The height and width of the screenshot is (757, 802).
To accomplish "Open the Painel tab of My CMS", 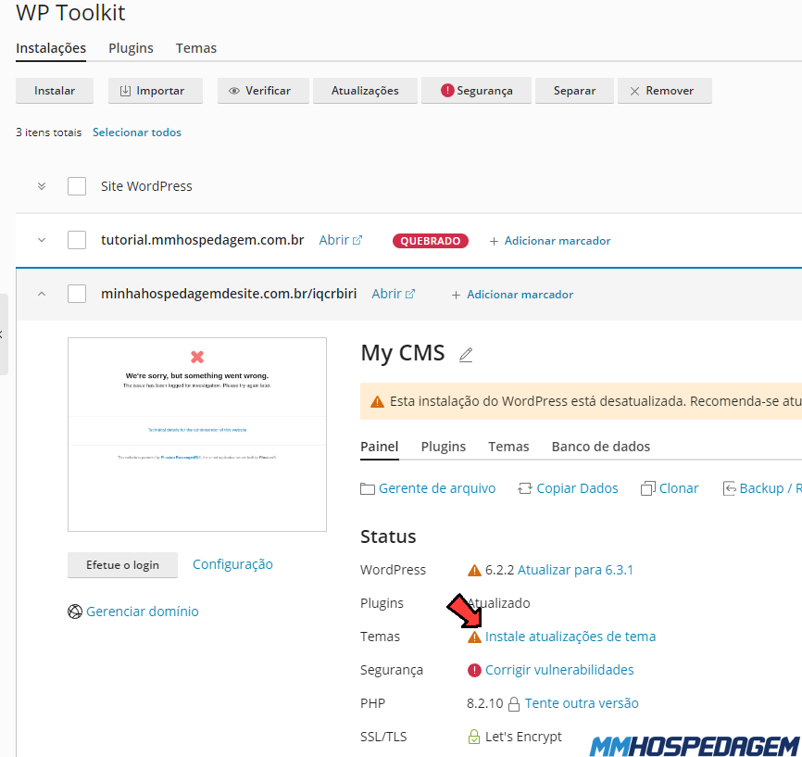I will (379, 447).
